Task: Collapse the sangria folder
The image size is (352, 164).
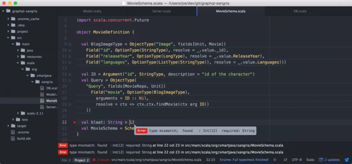Action: click(32, 82)
